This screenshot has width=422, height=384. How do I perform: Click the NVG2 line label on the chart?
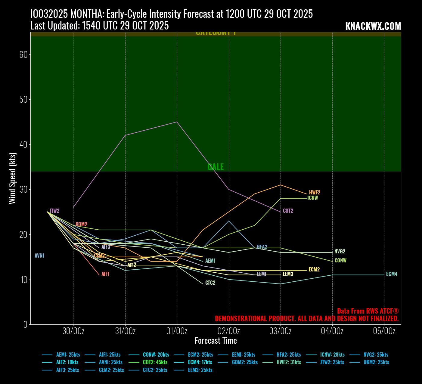pyautogui.click(x=340, y=252)
